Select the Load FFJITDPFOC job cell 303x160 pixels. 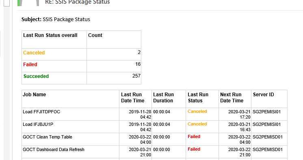pos(70,114)
